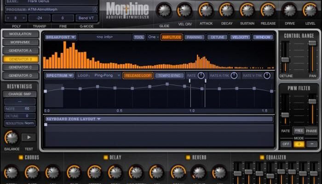
Task: Enable the Tempo Sync button
Action: (x=169, y=75)
